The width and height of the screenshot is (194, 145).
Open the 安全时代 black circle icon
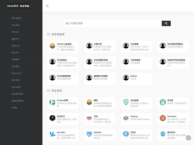[52, 118]
